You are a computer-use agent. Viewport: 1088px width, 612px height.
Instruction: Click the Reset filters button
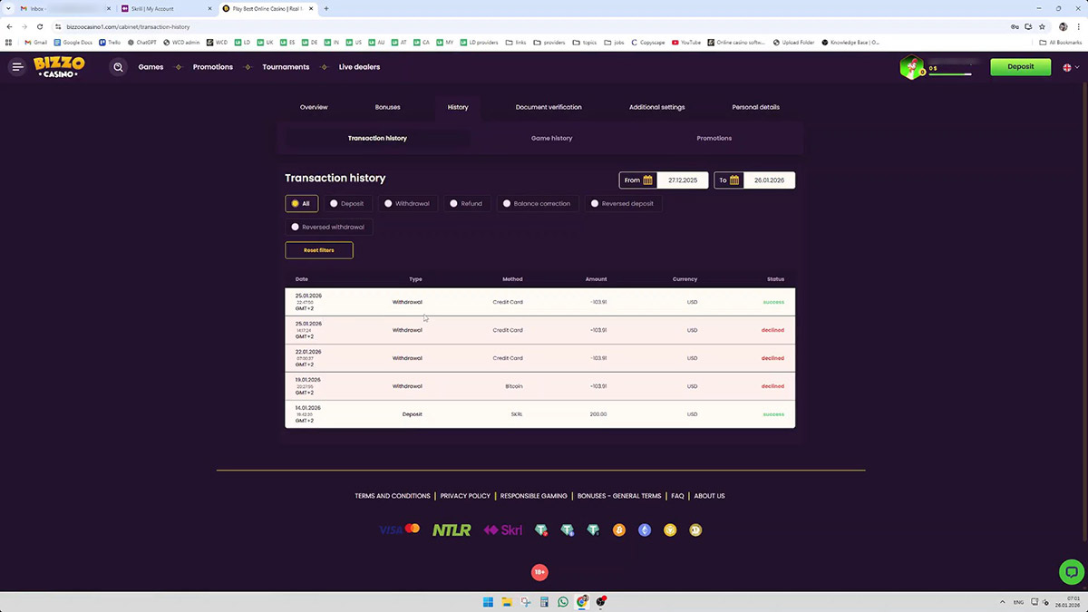pyautogui.click(x=319, y=250)
